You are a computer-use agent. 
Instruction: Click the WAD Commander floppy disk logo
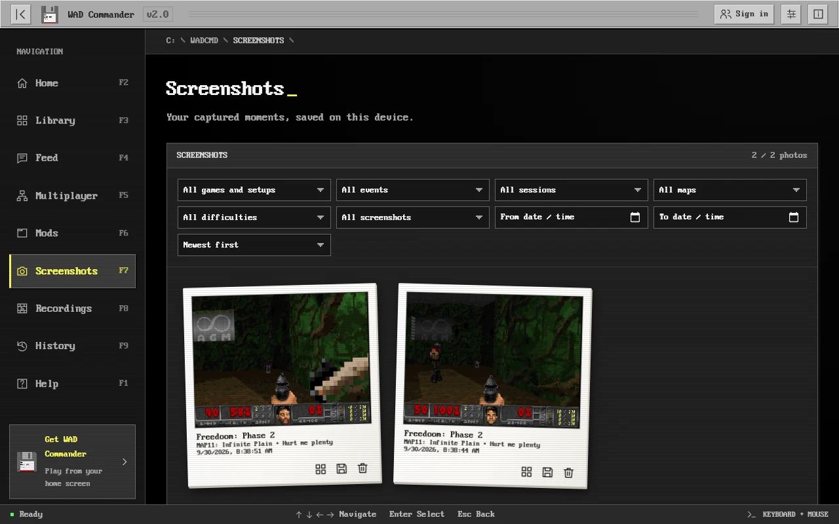coord(50,14)
